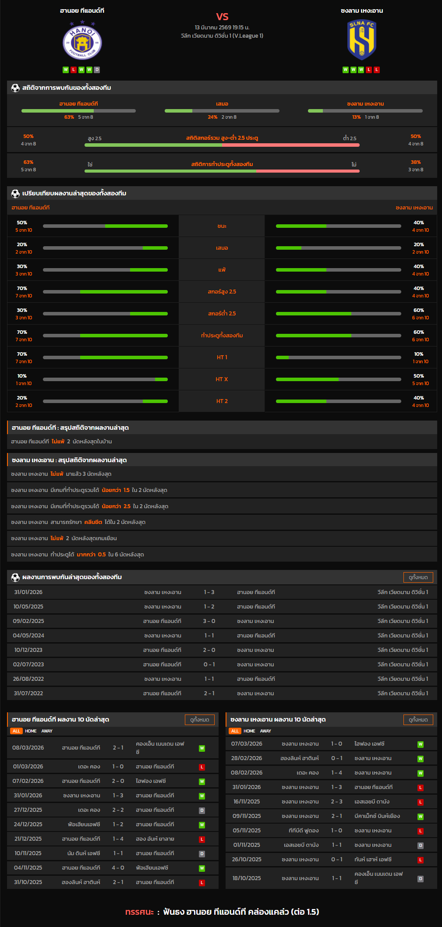Click the gray D badge under Hanoi logo
Viewport: 442px width, 927px height.
pyautogui.click(x=97, y=70)
